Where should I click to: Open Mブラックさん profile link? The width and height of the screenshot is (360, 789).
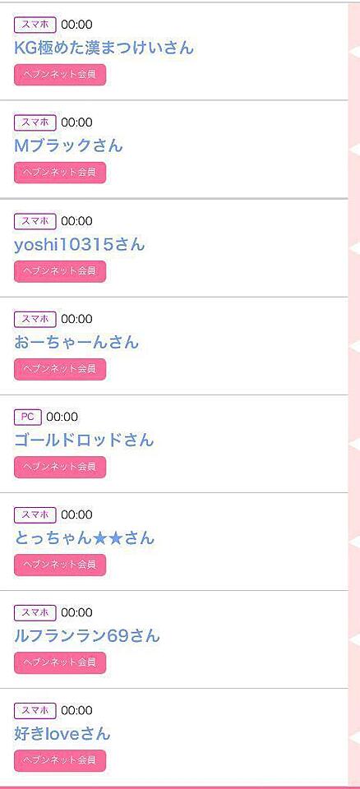click(68, 145)
